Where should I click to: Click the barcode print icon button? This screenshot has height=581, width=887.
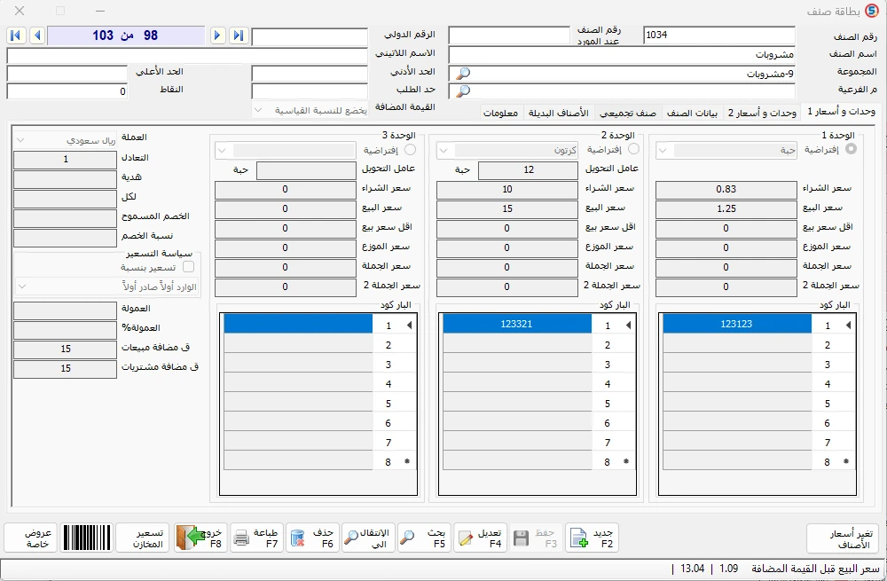87,538
